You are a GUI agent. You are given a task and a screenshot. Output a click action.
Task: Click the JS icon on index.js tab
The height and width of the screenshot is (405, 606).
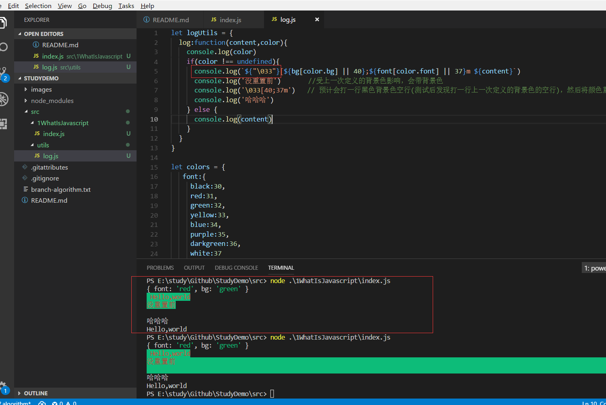[x=214, y=19]
